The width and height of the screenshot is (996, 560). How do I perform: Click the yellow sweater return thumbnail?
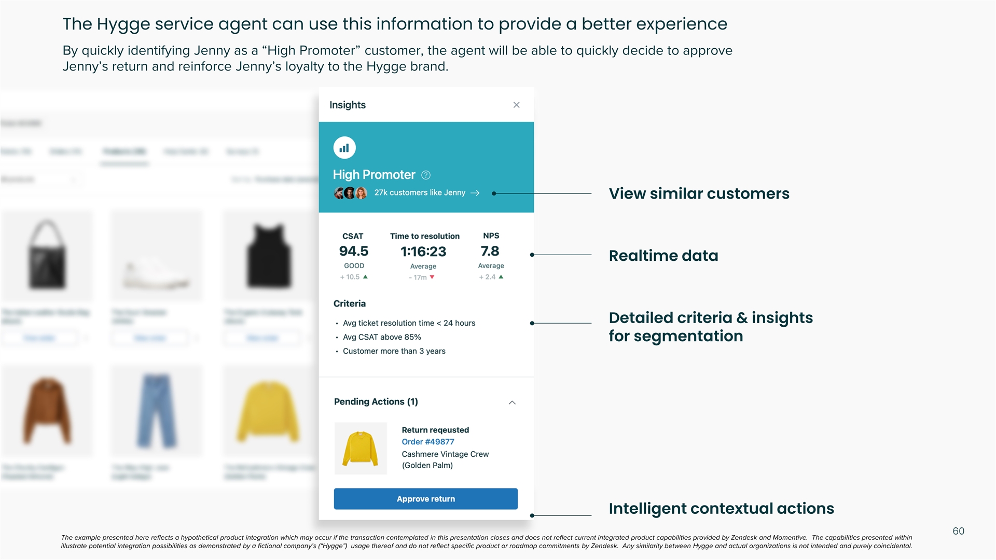pos(361,449)
